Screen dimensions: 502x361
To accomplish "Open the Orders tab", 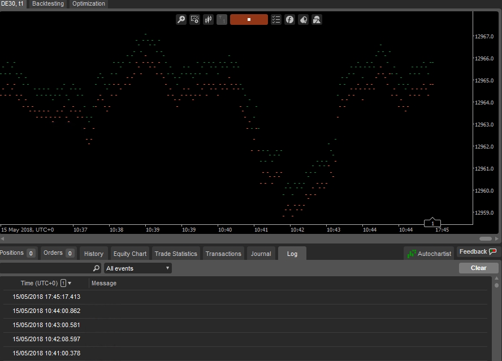I will tap(58, 253).
